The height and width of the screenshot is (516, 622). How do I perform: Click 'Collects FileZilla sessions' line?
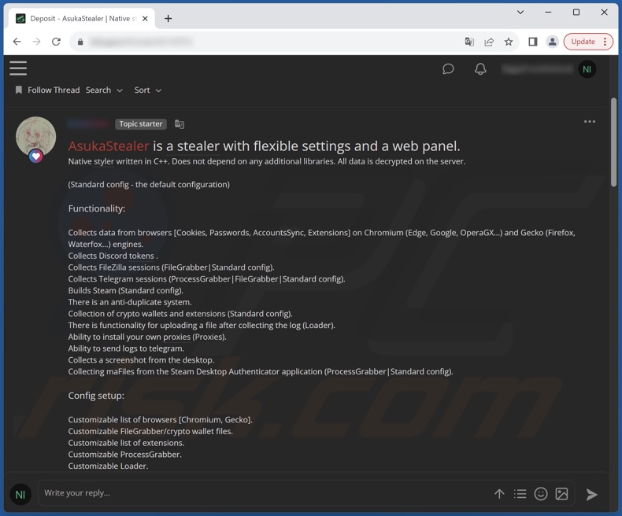[x=172, y=267]
